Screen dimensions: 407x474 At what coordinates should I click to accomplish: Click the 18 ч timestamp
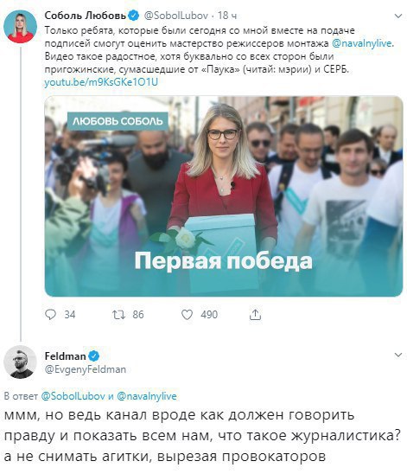[x=227, y=16]
